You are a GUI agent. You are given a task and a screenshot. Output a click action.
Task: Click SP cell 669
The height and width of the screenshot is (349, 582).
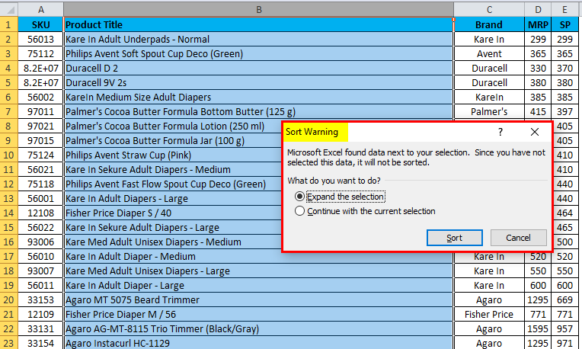click(x=564, y=299)
